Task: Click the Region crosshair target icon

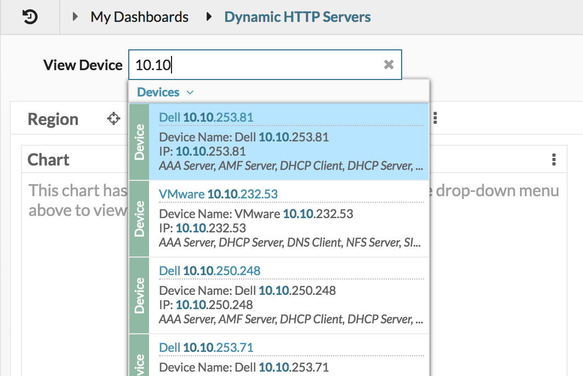Action: [114, 118]
